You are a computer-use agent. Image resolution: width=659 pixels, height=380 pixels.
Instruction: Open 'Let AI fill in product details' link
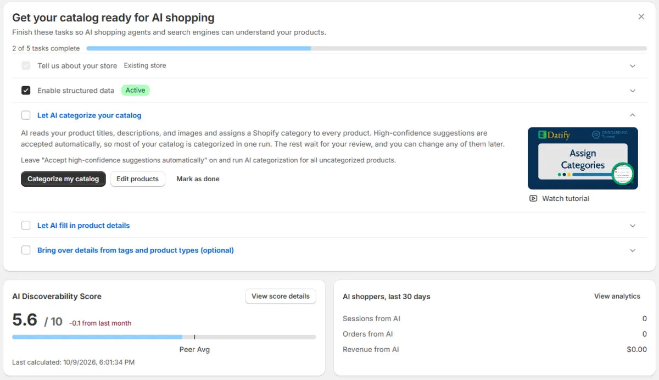pos(83,225)
